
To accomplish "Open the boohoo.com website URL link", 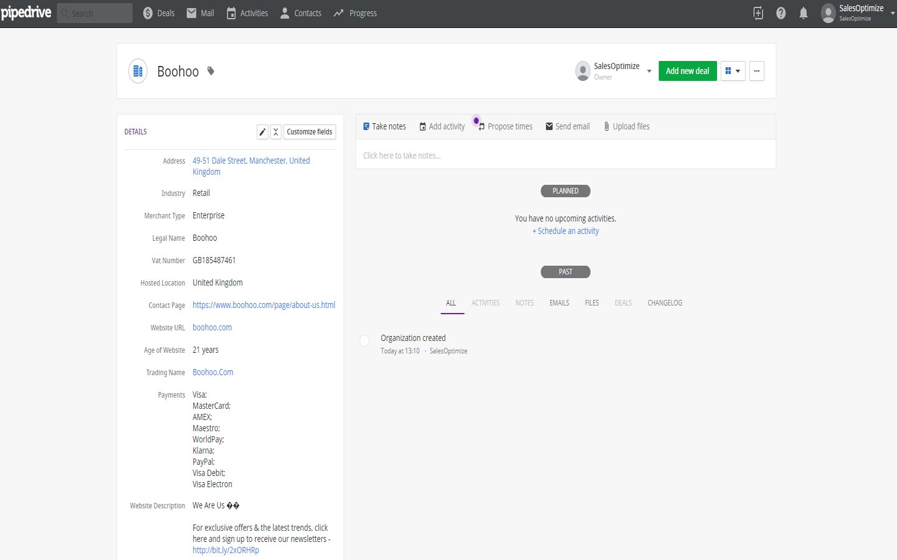I will [x=212, y=327].
